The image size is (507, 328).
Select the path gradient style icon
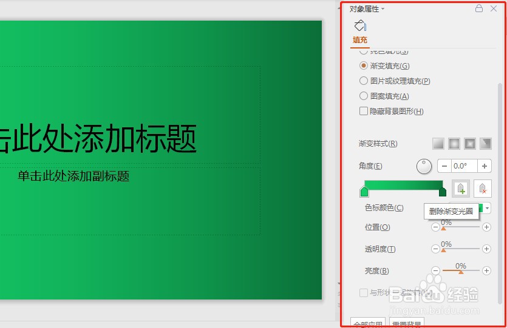(x=486, y=143)
